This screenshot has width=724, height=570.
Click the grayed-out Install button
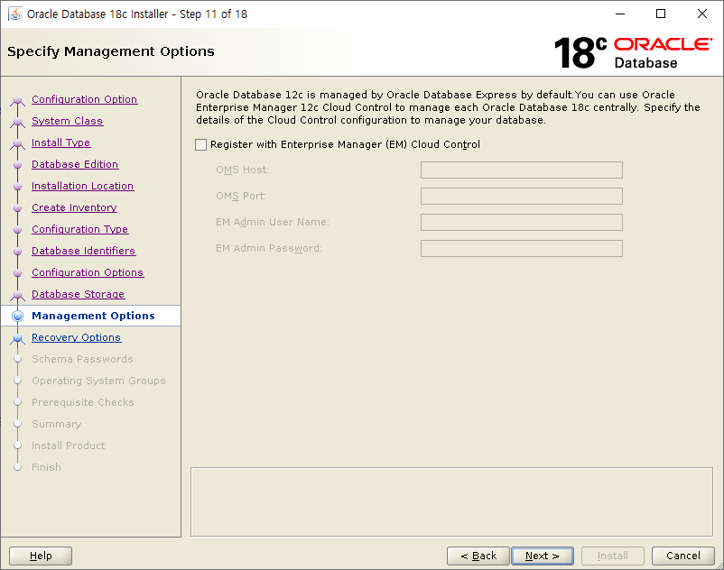pyautogui.click(x=613, y=556)
